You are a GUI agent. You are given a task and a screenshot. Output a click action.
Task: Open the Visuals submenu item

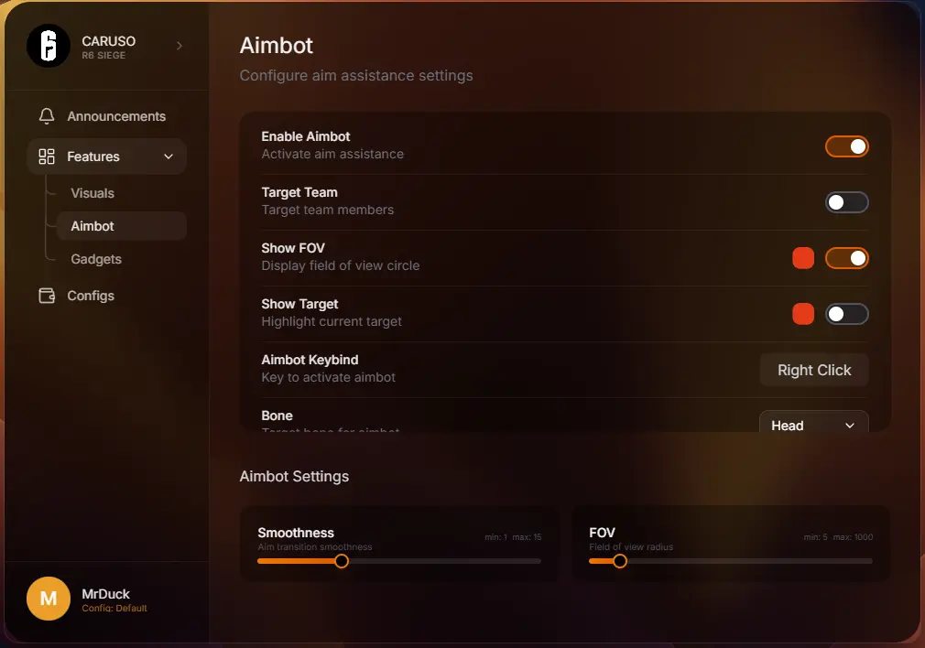[x=92, y=193]
